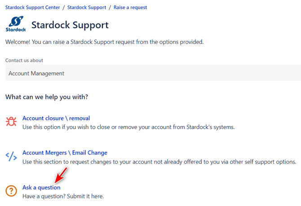Click the Welcome message text

coord(104,42)
